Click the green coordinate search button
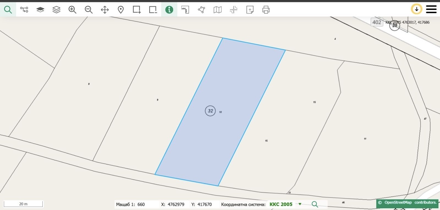Image resolution: width=440 pixels, height=210 pixels. pyautogui.click(x=315, y=204)
